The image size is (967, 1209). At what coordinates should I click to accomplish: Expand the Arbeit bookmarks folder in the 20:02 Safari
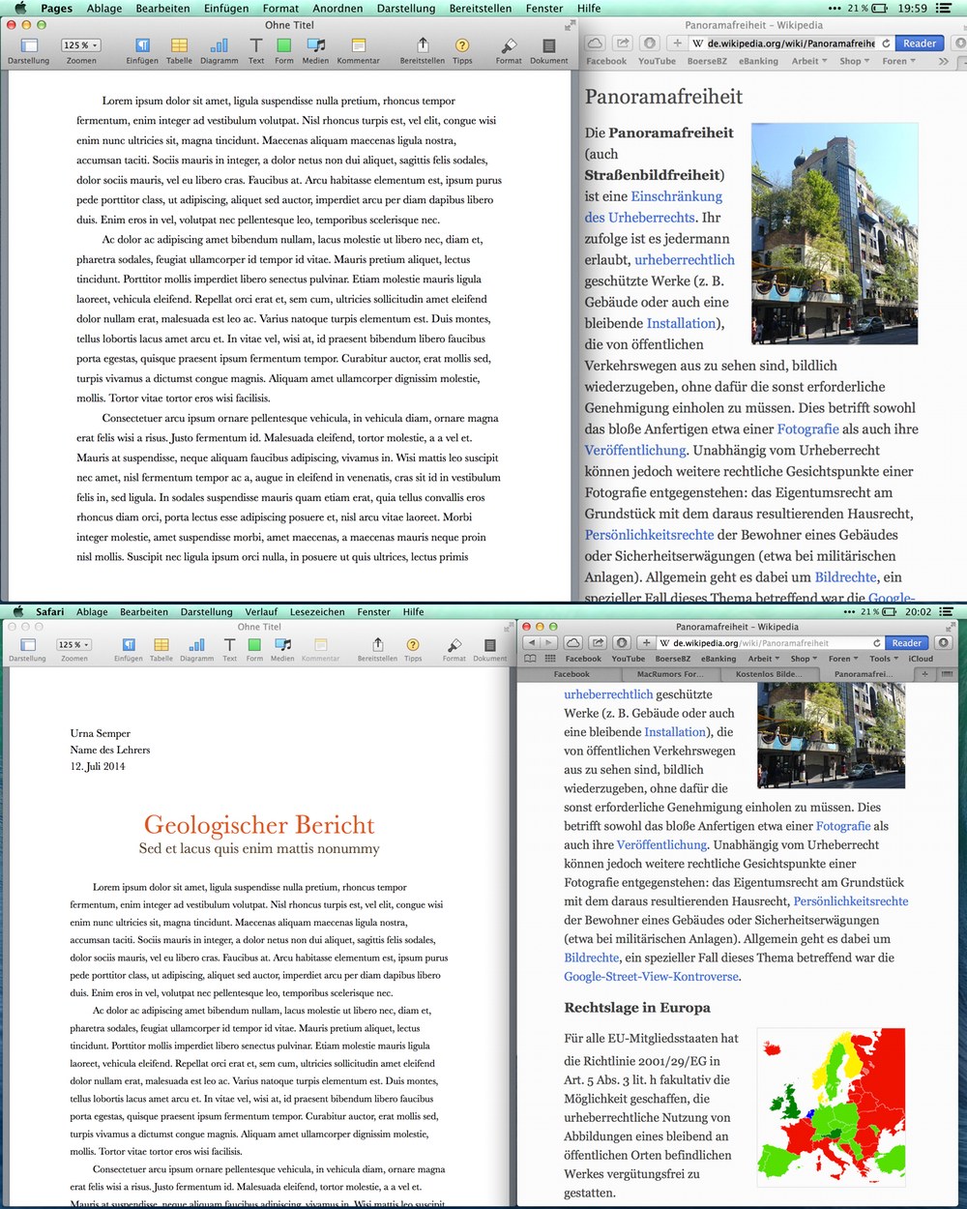click(764, 659)
